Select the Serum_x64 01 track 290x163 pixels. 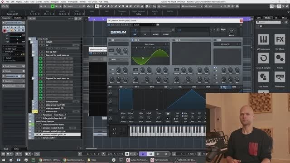pyautogui.click(x=49, y=138)
